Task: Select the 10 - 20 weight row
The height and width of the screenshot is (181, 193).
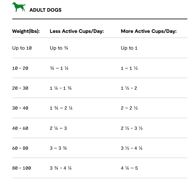Action: click(x=100, y=68)
